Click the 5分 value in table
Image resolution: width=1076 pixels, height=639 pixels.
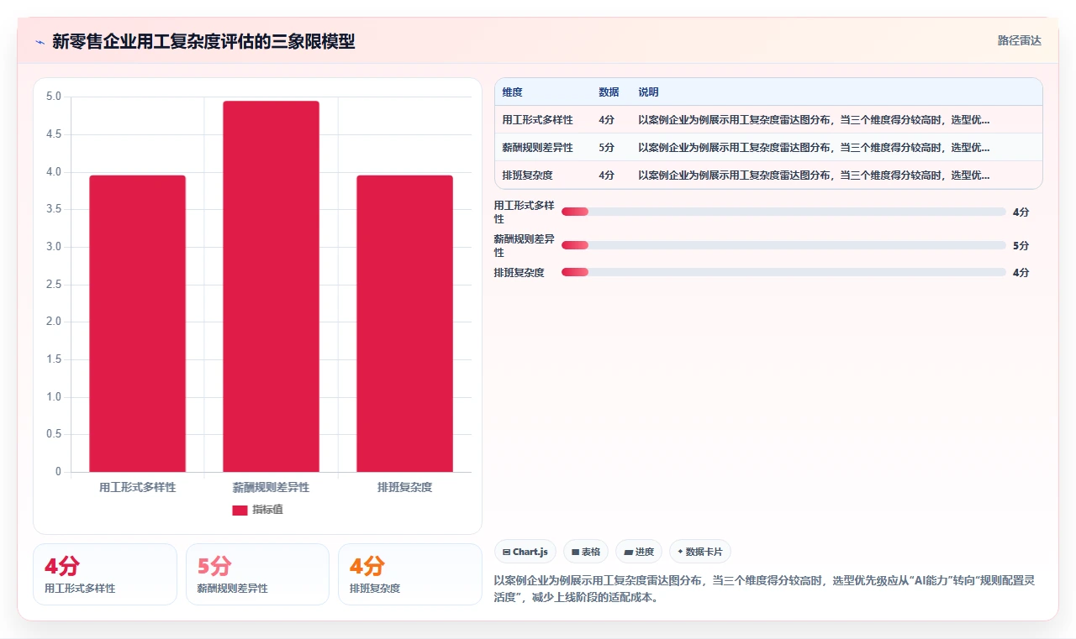click(606, 147)
